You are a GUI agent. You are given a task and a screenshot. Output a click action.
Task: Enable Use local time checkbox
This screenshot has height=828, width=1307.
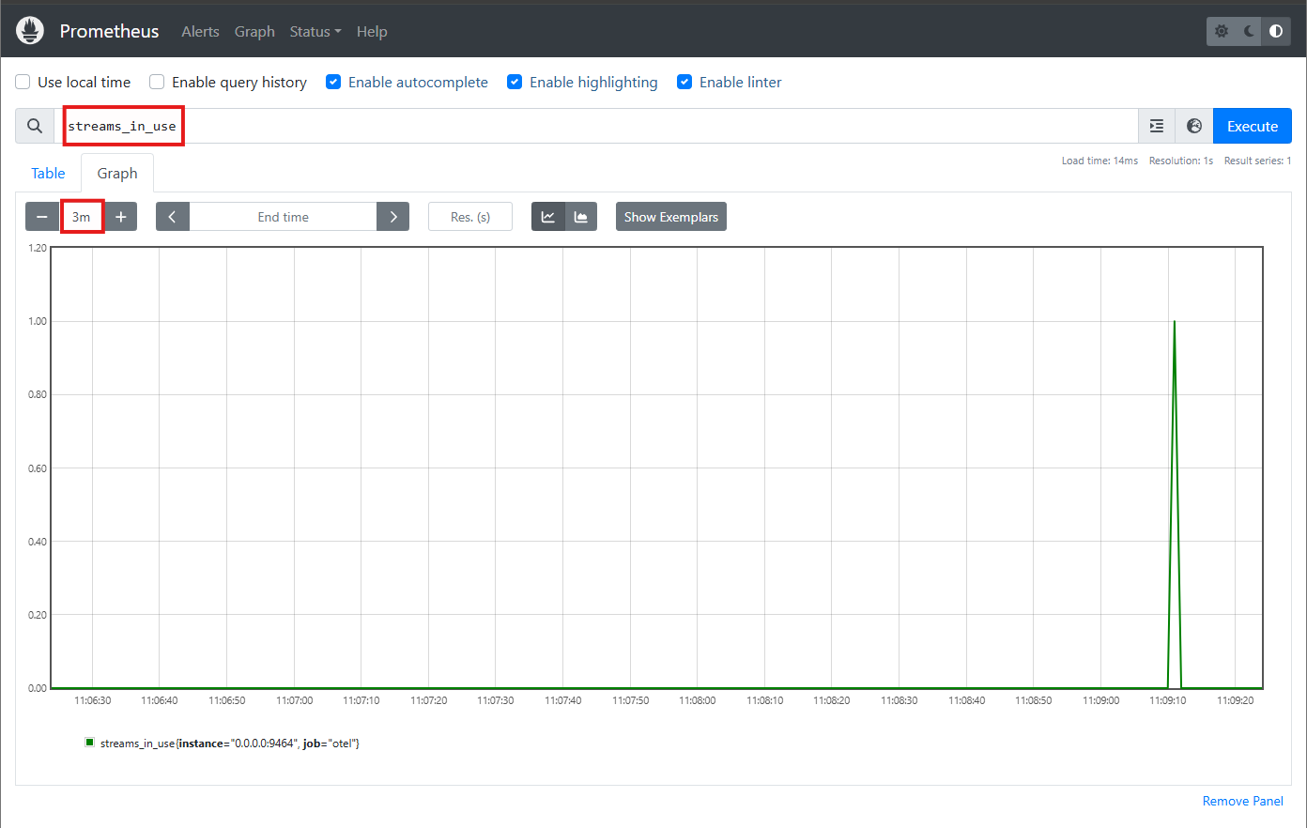point(23,83)
